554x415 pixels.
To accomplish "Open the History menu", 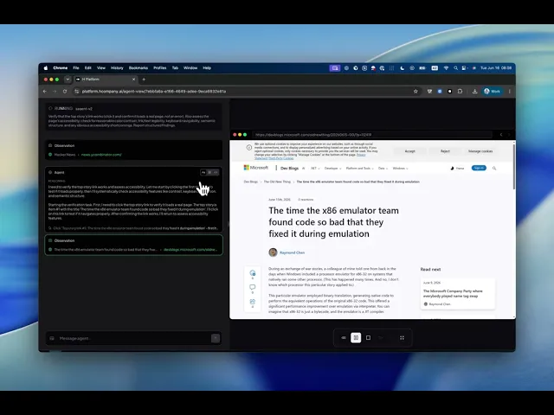I will (x=117, y=68).
